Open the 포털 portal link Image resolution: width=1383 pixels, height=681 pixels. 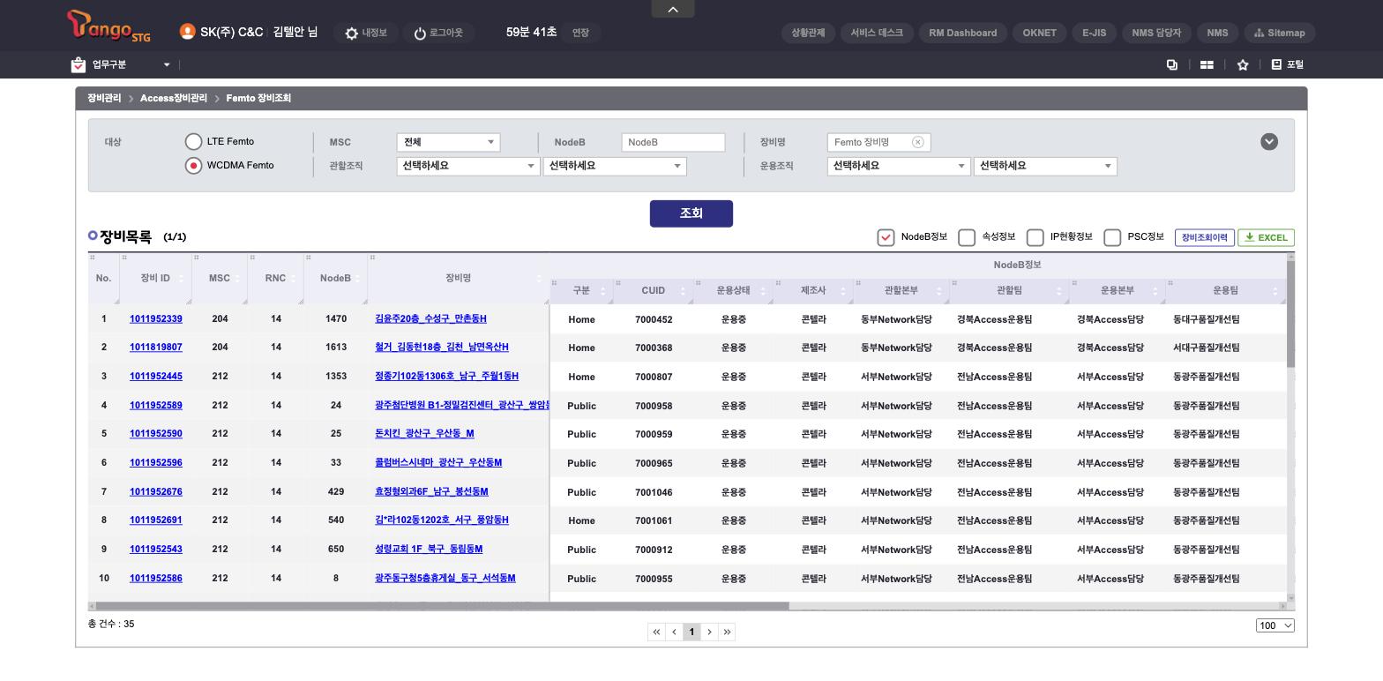[x=1288, y=64]
